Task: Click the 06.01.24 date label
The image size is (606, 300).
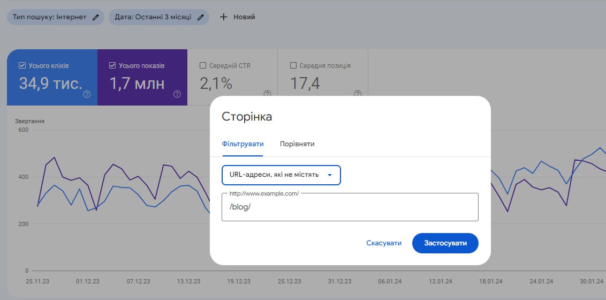Action: [x=390, y=281]
